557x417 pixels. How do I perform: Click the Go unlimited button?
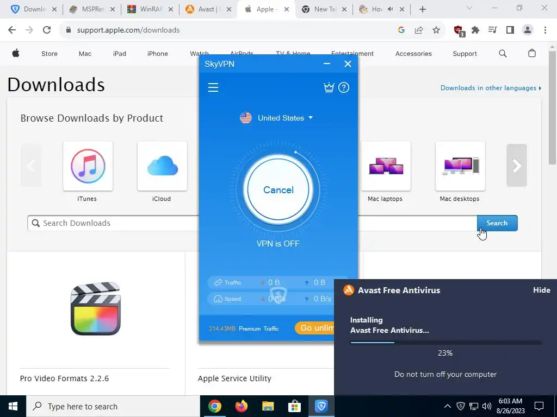315,328
